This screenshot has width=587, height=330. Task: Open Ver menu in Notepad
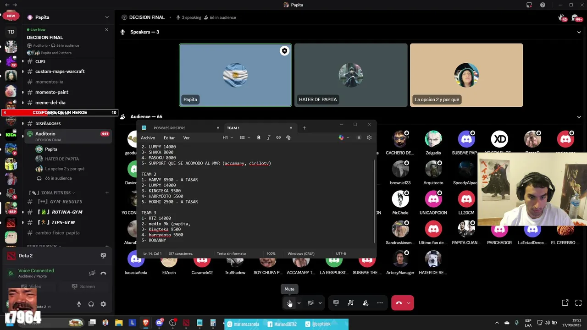pos(186,137)
